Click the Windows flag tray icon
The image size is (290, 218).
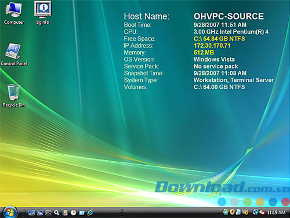[x=226, y=212]
